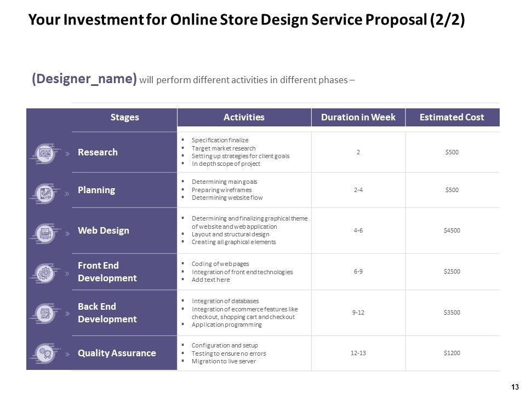The width and height of the screenshot is (526, 394).
Task: Select Planning duration 2-4
Action: [358, 190]
